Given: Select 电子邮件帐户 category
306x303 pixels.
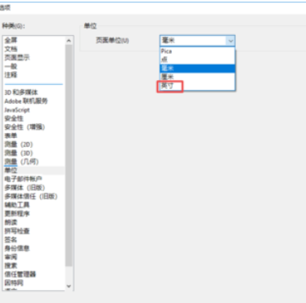Looking at the screenshot, I should [23, 179].
